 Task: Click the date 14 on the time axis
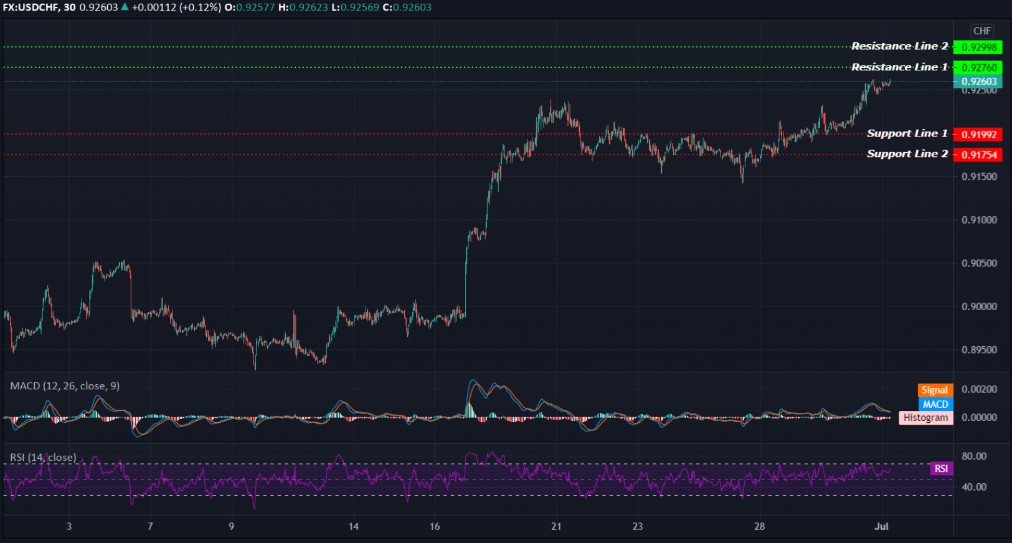click(x=354, y=527)
